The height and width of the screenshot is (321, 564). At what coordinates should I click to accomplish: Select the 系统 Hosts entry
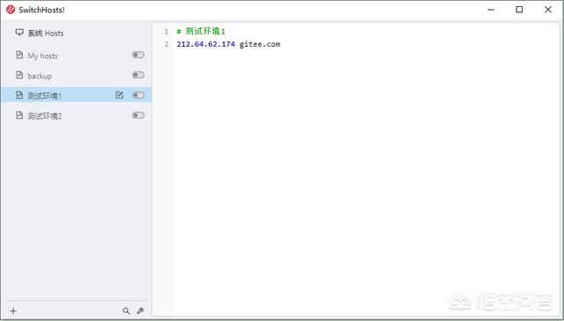pyautogui.click(x=76, y=34)
